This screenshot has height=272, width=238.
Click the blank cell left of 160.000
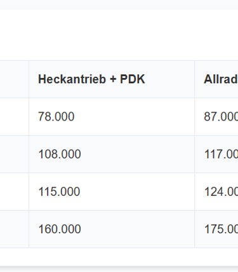click(15, 229)
